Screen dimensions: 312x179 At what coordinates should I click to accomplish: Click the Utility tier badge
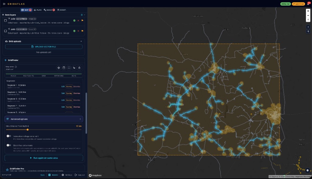point(285,4)
